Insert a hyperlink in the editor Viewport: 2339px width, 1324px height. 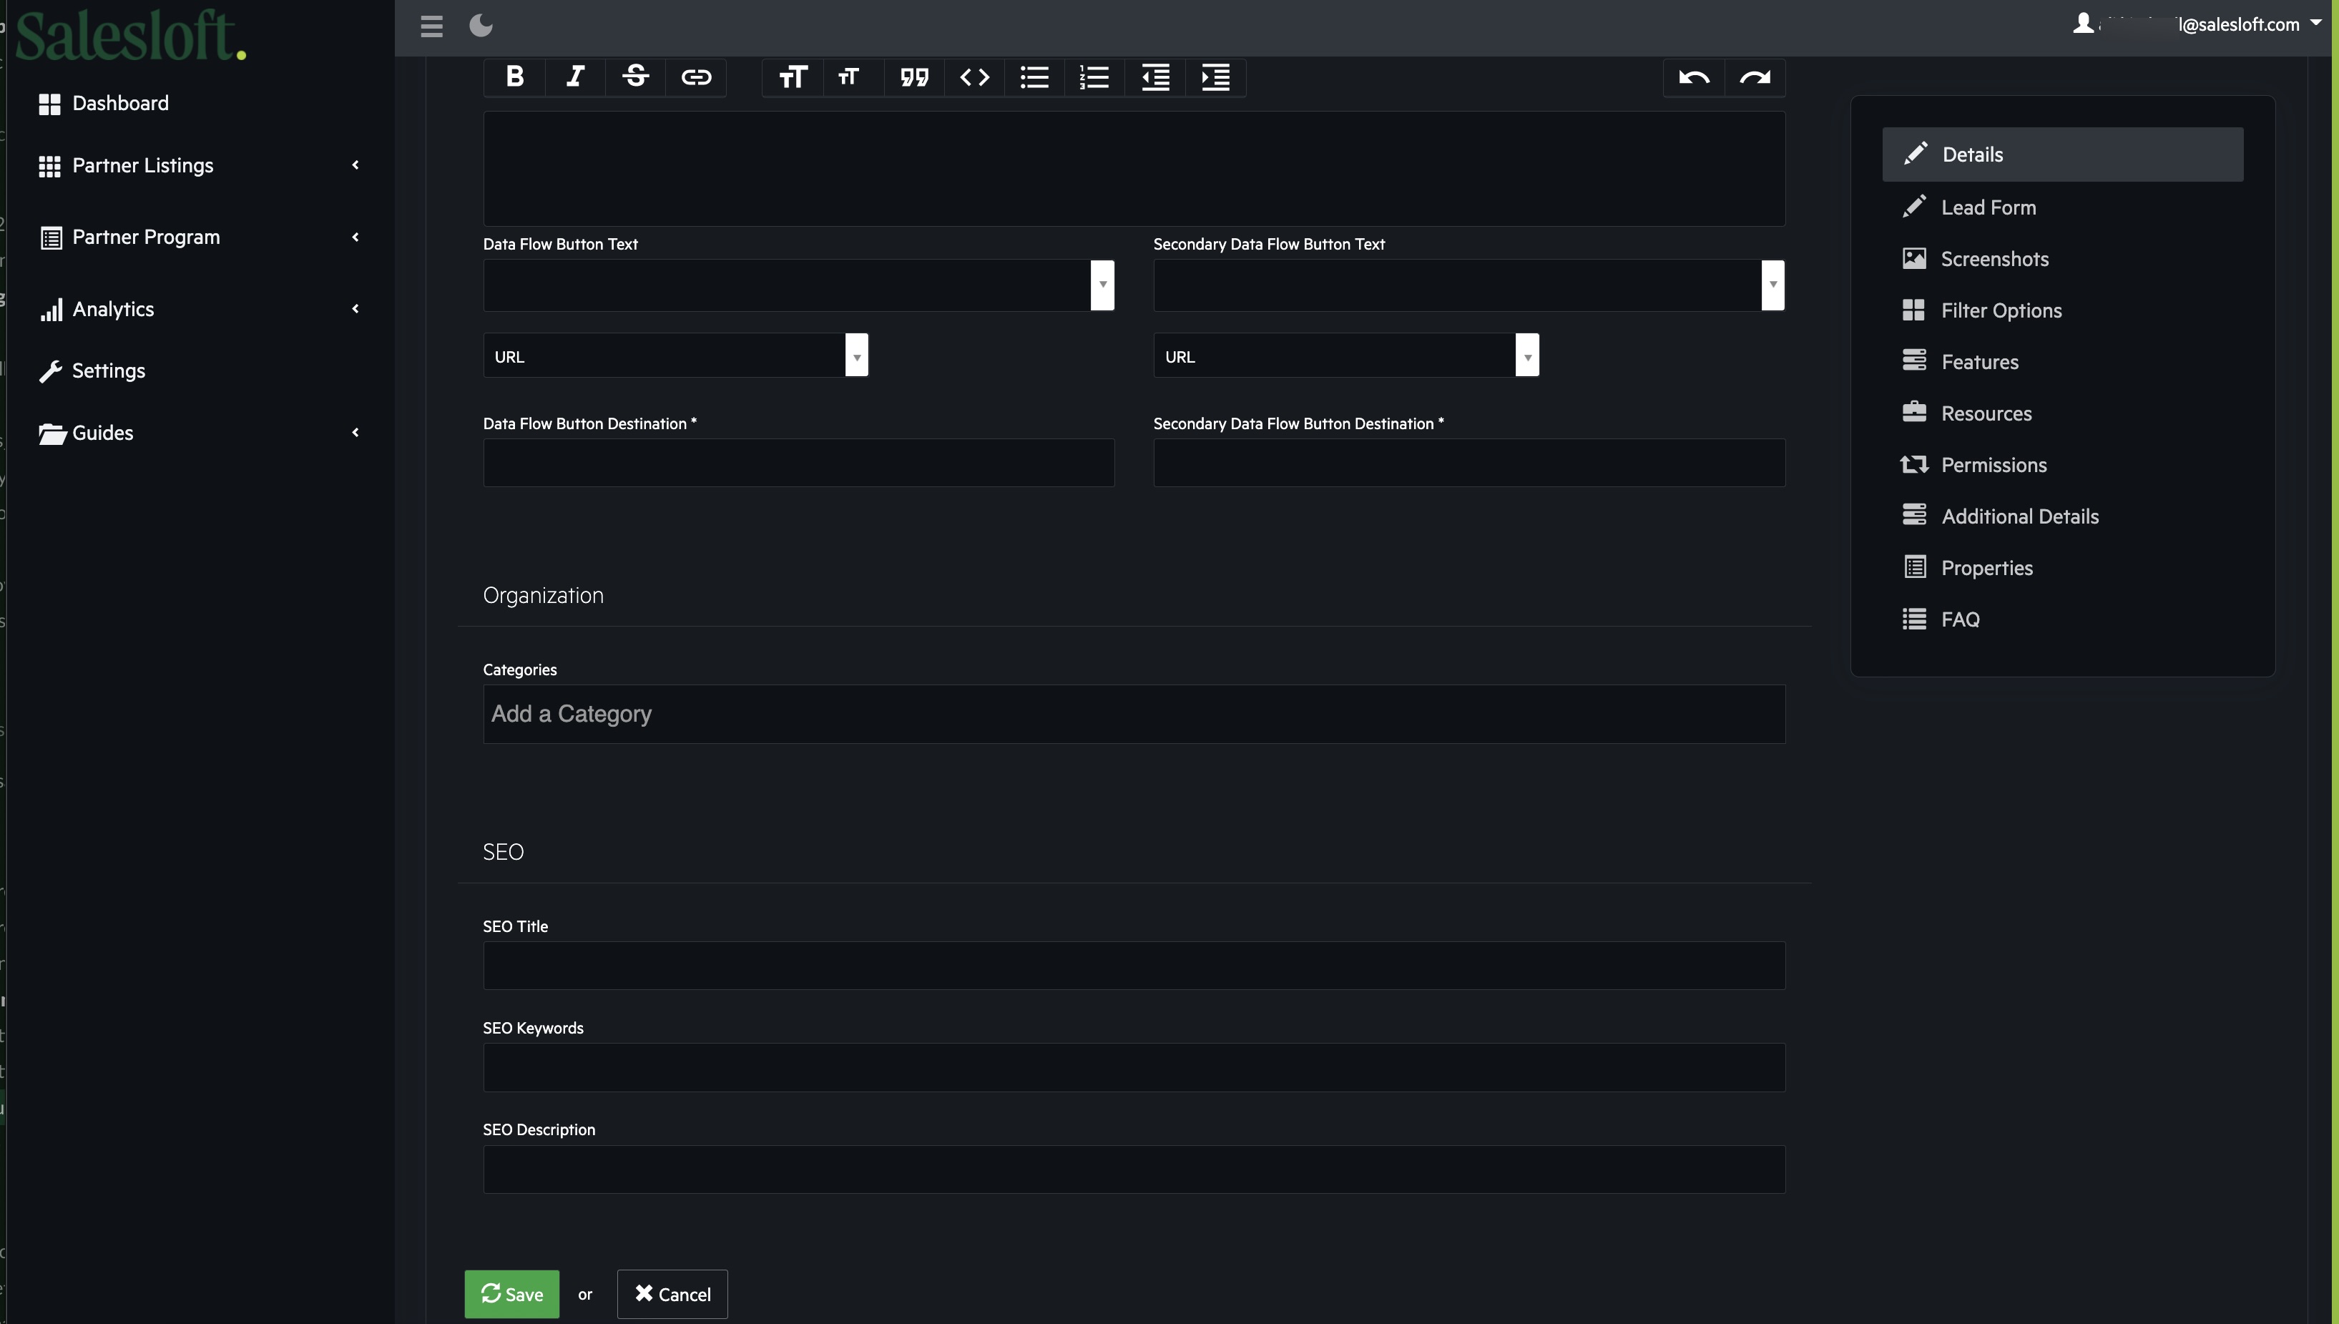pos(697,77)
